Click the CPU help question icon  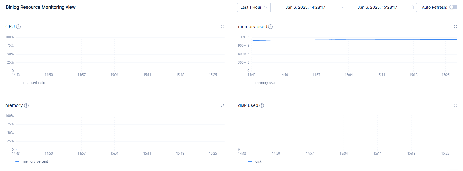pyautogui.click(x=18, y=27)
